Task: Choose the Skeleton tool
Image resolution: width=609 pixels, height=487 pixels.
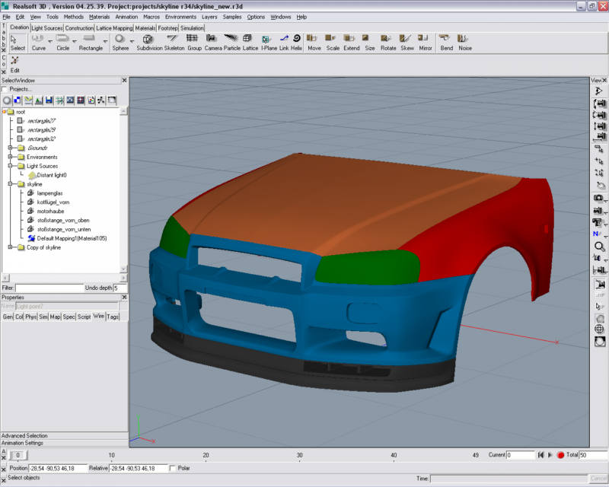Action: (x=174, y=39)
